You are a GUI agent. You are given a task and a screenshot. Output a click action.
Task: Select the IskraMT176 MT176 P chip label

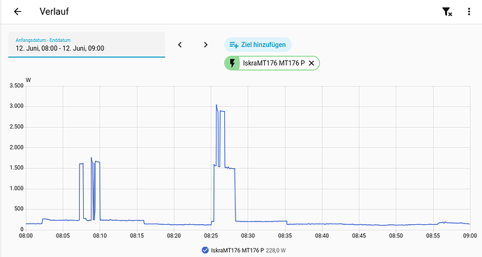tap(274, 63)
